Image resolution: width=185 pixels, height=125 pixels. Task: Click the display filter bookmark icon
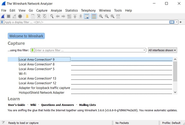click(x=2, y=22)
